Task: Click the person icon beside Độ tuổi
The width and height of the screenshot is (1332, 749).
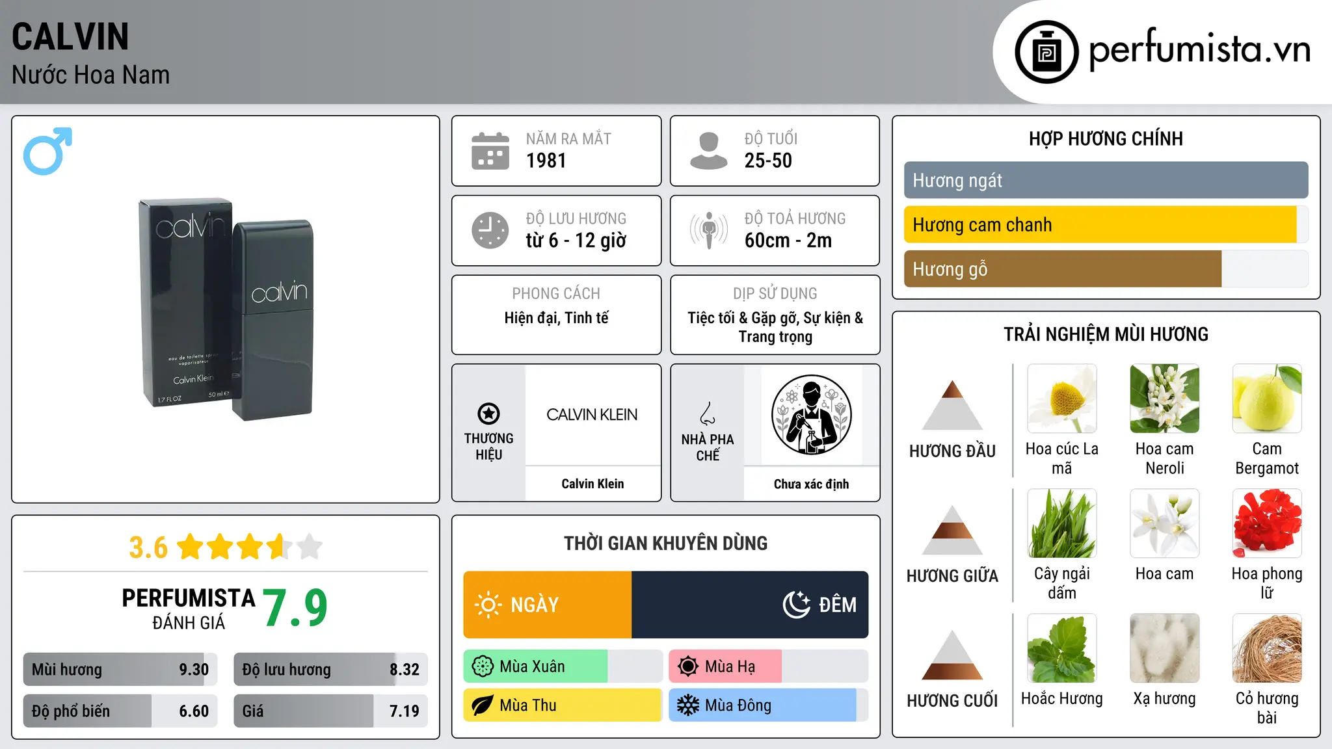Action: pos(709,151)
